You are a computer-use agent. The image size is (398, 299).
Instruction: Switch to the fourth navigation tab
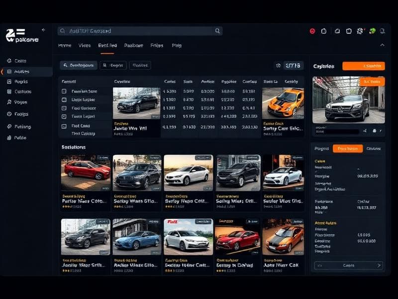pyautogui.click(x=133, y=45)
